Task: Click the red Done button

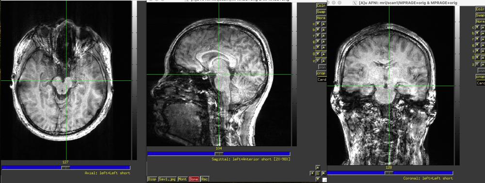Action: 194,179
